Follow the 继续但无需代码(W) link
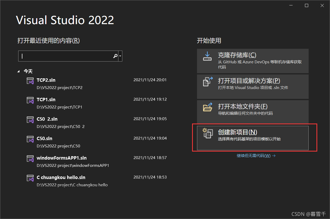This screenshot has width=330, height=219. 256,156
